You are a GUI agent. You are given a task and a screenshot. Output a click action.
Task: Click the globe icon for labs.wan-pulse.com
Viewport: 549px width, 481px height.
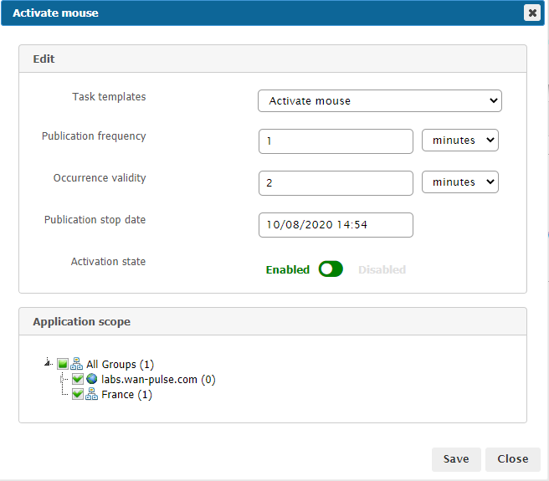[92, 380]
